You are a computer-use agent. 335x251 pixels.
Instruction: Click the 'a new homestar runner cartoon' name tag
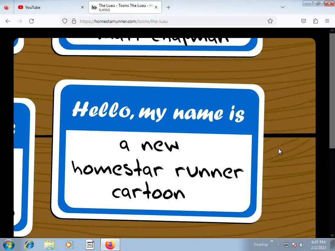[x=158, y=151]
